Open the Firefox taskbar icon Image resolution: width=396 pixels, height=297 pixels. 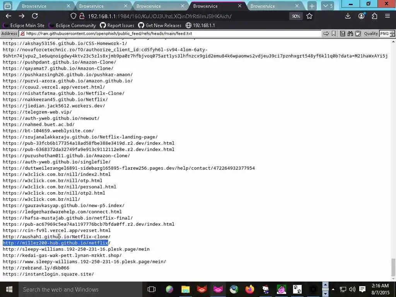pos(250,289)
